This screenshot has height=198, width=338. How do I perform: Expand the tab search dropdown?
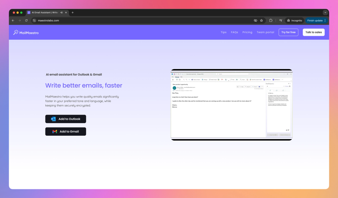tap(325, 13)
